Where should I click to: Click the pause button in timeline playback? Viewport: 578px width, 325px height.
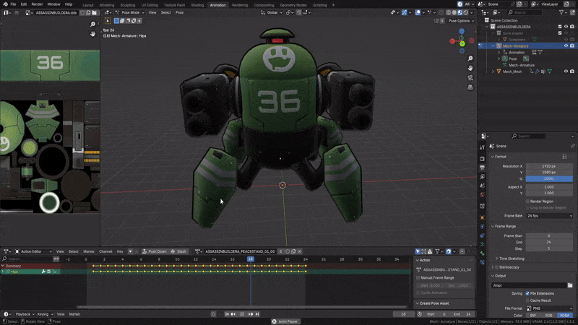coord(241,314)
